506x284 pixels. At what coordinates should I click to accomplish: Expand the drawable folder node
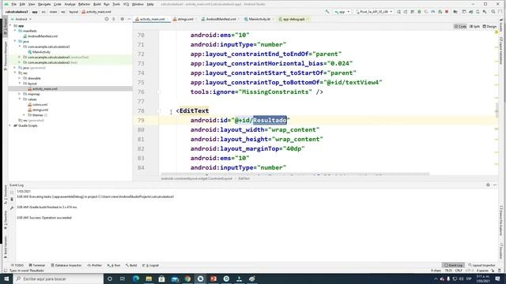coord(19,78)
